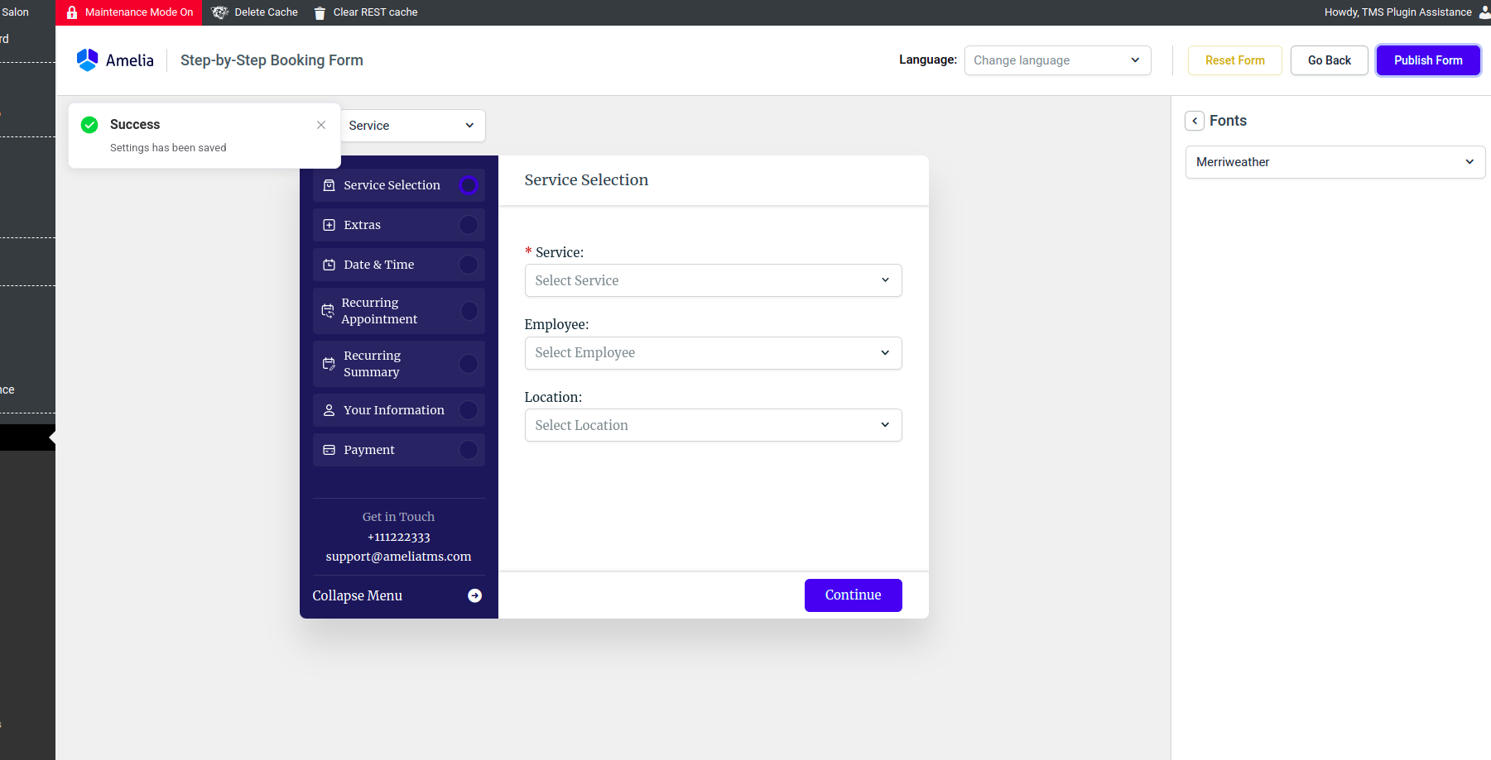Image resolution: width=1491 pixels, height=760 pixels.
Task: Click the back chevron beside Fonts
Action: (x=1195, y=121)
